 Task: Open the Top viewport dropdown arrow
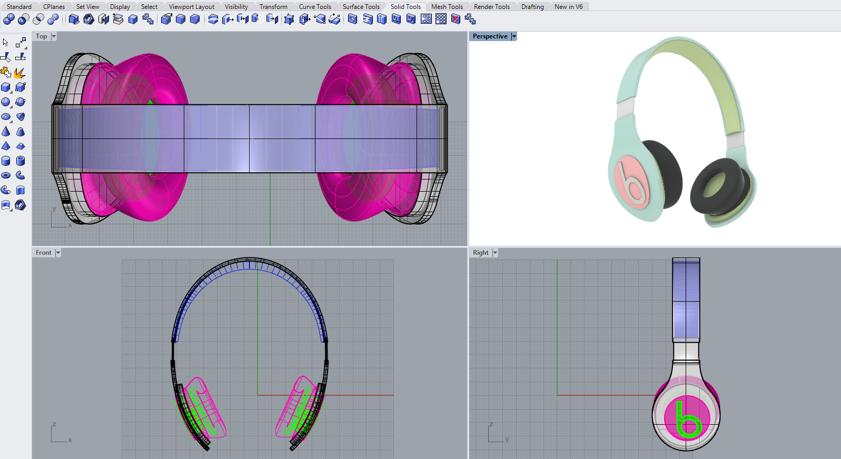[54, 36]
